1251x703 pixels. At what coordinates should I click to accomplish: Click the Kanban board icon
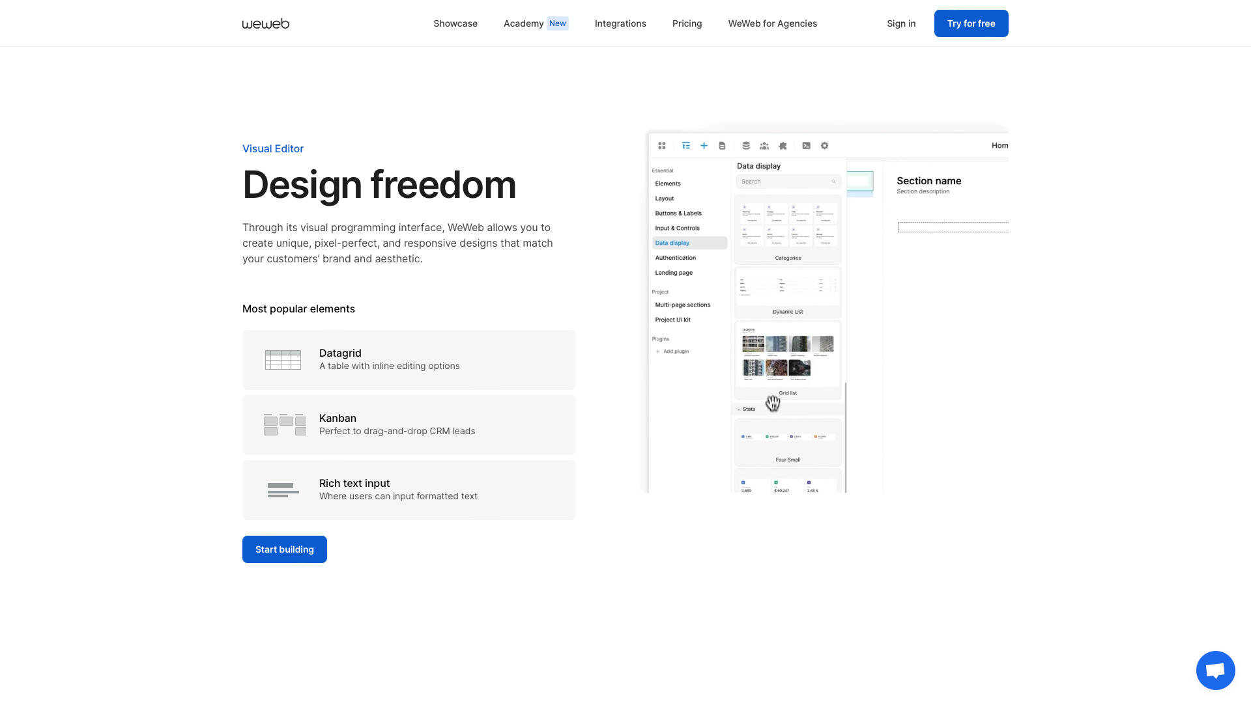(x=285, y=424)
